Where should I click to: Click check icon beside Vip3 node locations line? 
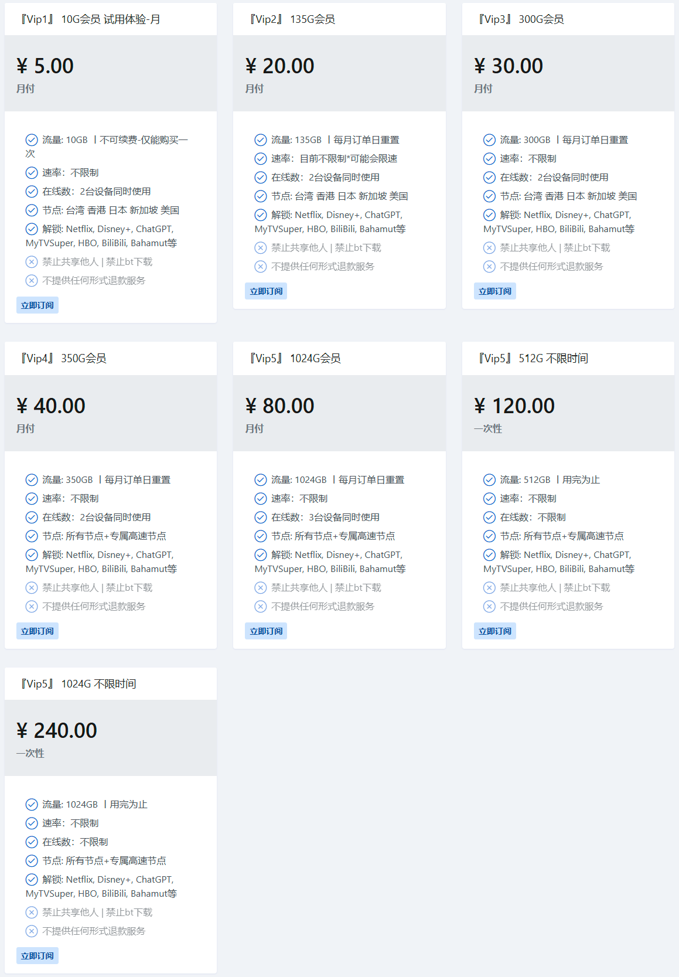pos(489,196)
